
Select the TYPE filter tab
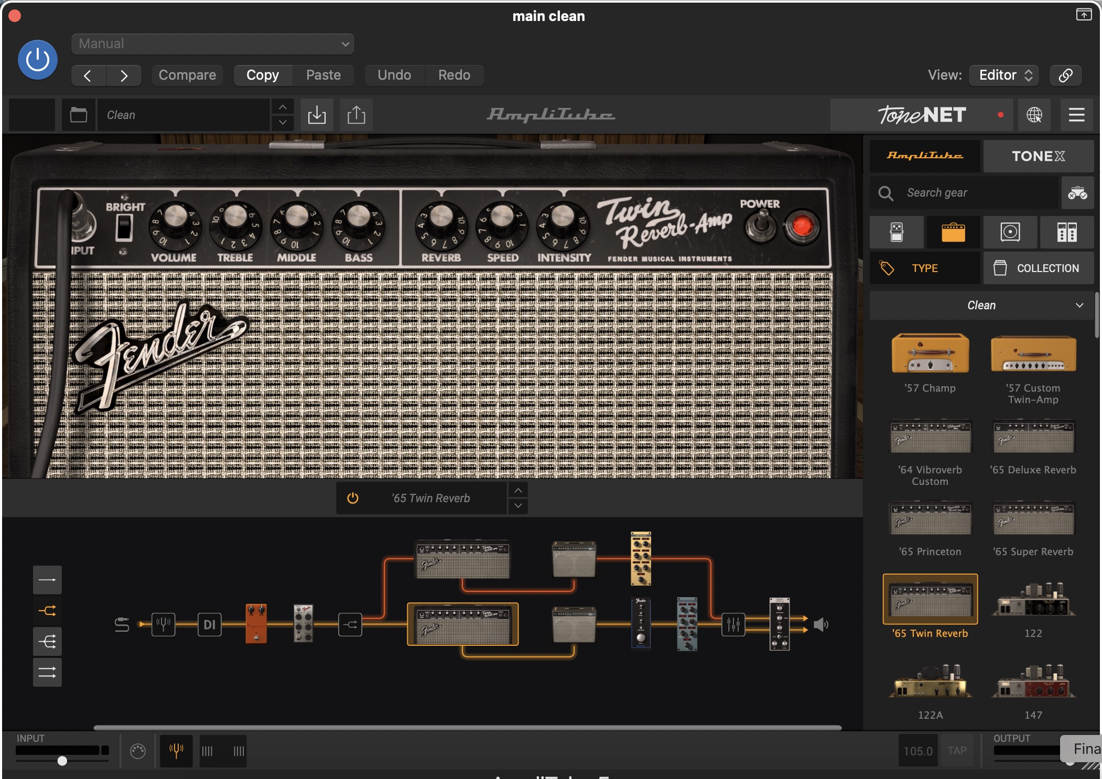click(x=925, y=268)
